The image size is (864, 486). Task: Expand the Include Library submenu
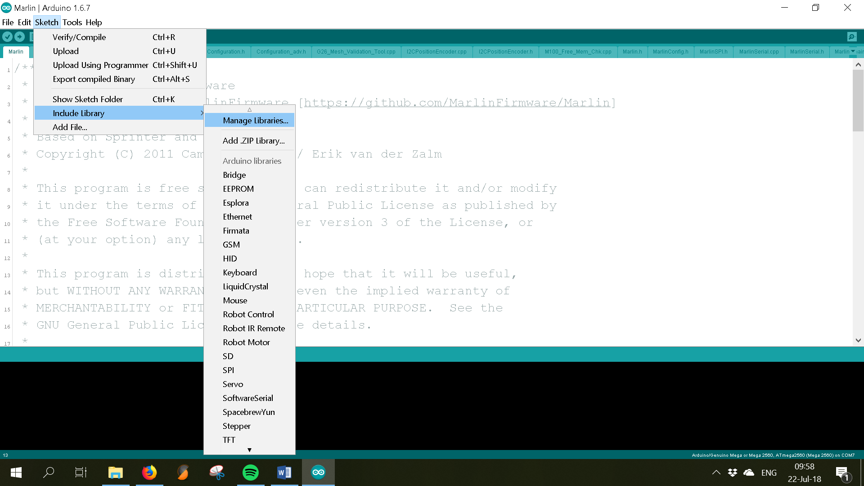(120, 113)
